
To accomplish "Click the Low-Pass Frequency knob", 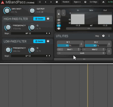I will pos(8,50).
